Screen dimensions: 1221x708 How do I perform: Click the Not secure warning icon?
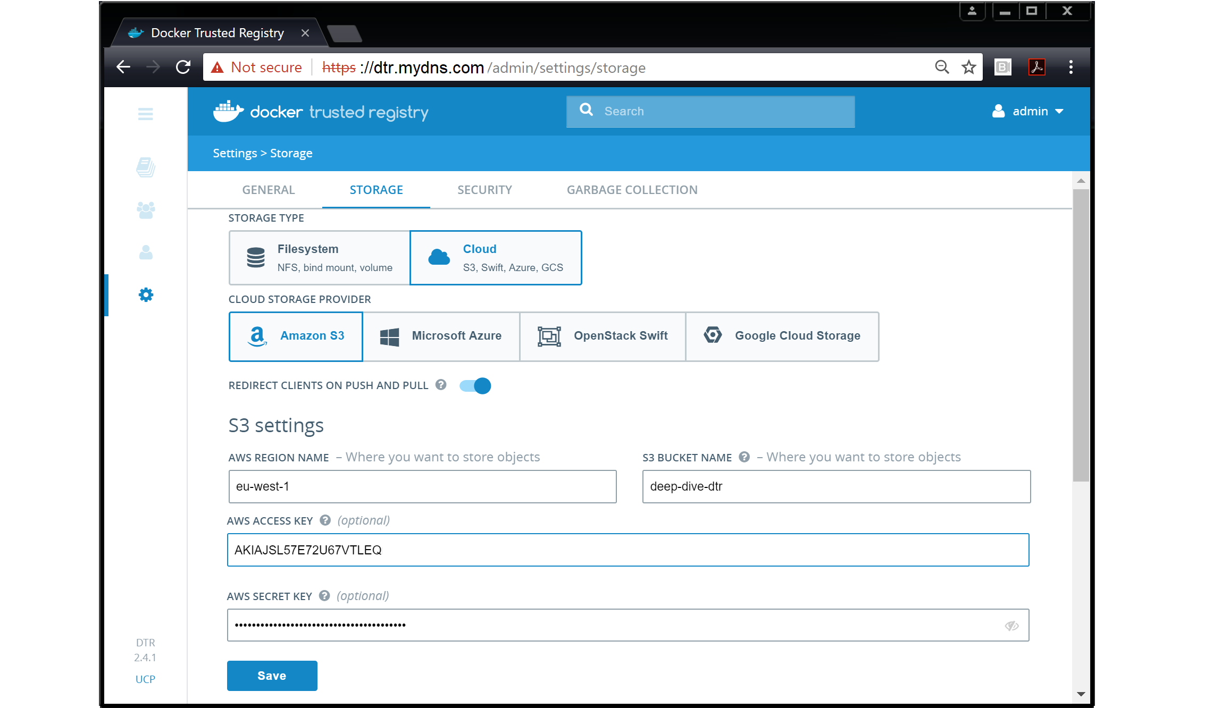[x=217, y=68]
